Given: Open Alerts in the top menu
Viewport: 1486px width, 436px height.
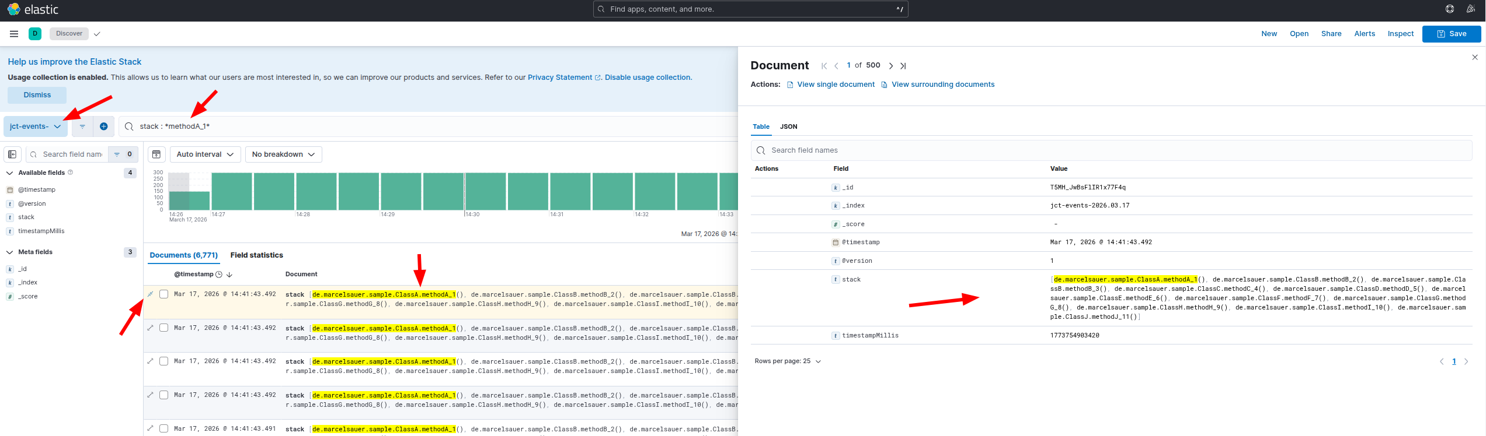Looking at the screenshot, I should pos(1365,34).
